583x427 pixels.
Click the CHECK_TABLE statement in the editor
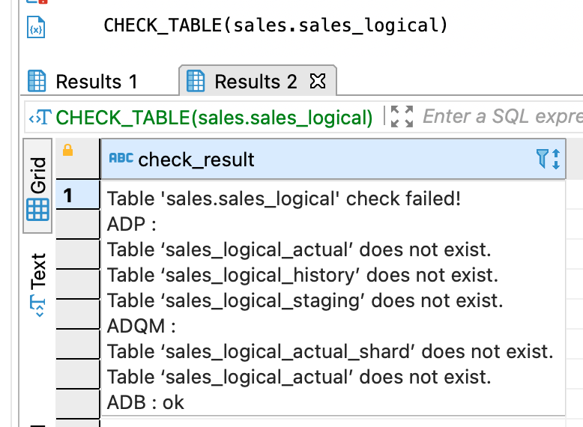point(276,25)
